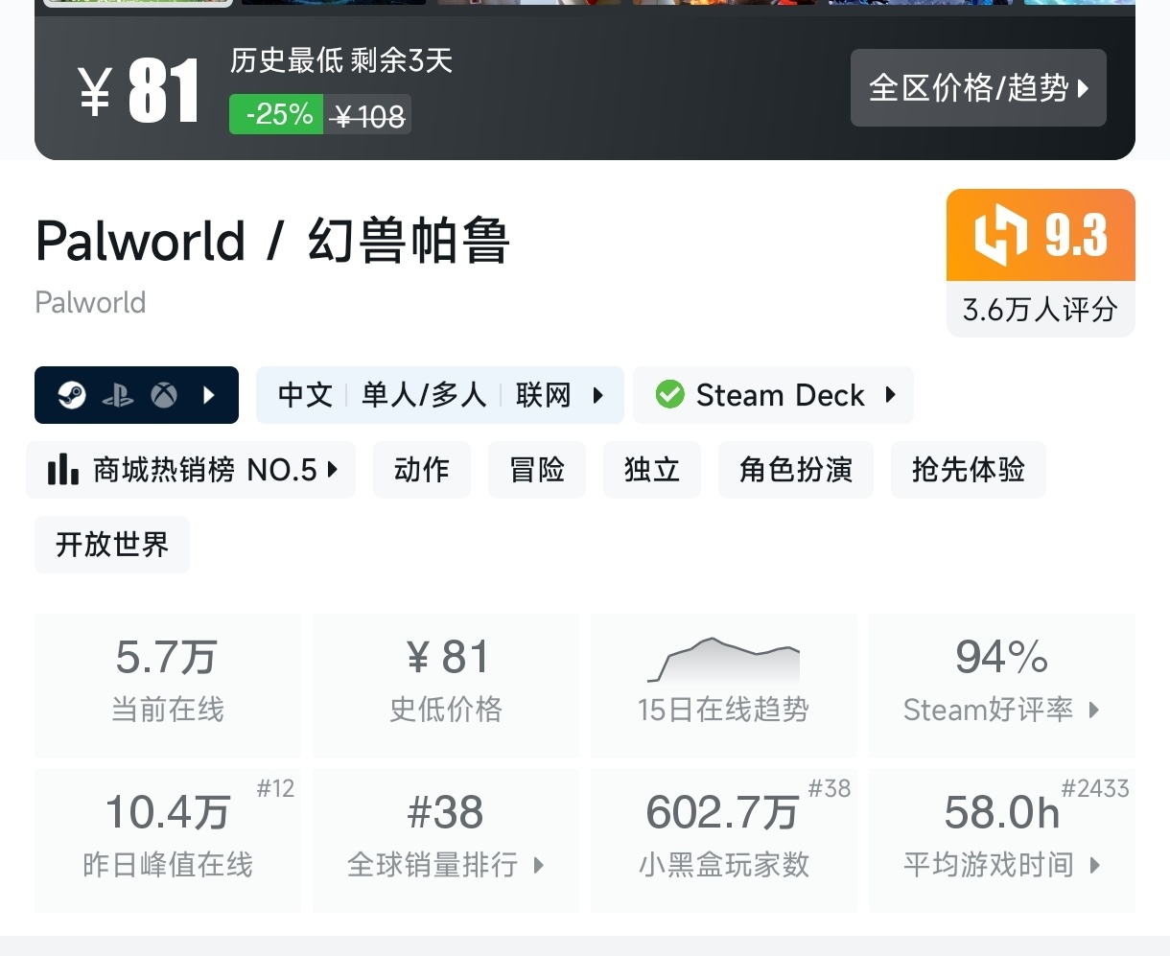Click the Palworld / 幻兽帕鲁 title
This screenshot has height=956, width=1170.
pyautogui.click(x=272, y=241)
